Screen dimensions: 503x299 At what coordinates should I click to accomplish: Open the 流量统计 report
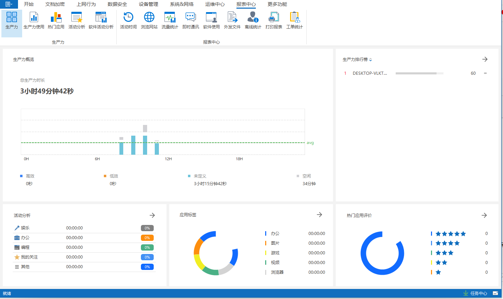[x=170, y=20]
